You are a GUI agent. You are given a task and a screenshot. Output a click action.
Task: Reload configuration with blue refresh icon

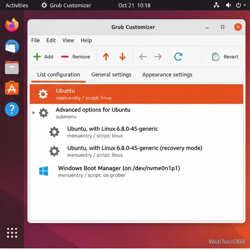[178, 57]
